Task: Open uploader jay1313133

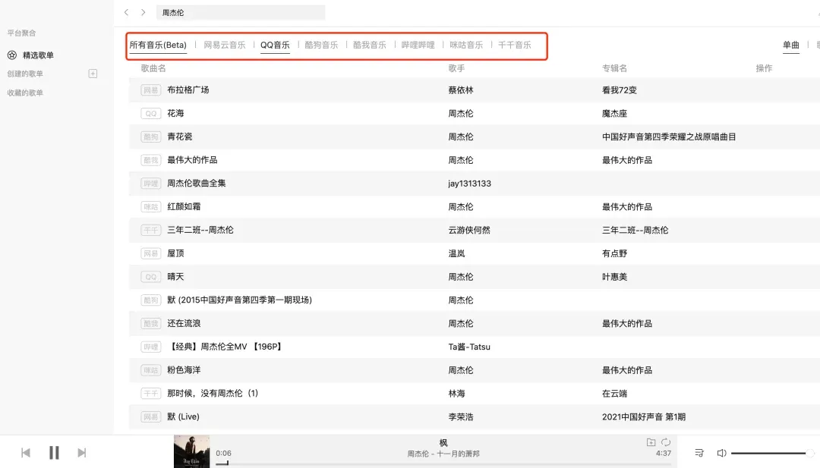Action: [x=470, y=184]
